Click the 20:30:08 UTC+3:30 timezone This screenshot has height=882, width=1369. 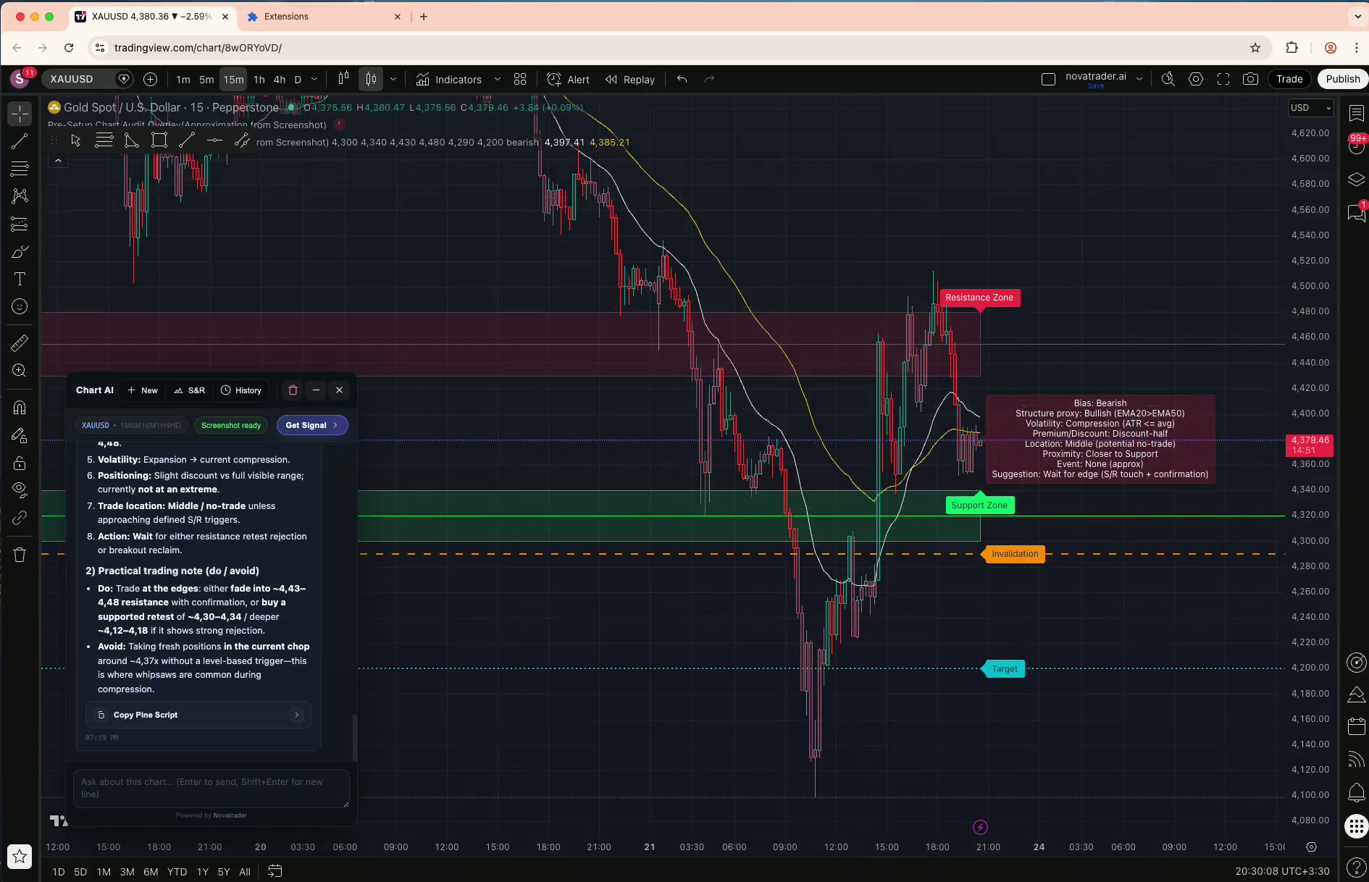coord(1282,871)
